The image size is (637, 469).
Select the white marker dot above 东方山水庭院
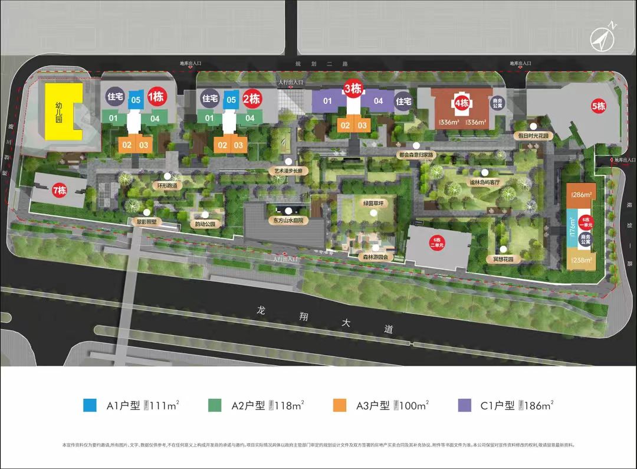pyautogui.click(x=287, y=211)
